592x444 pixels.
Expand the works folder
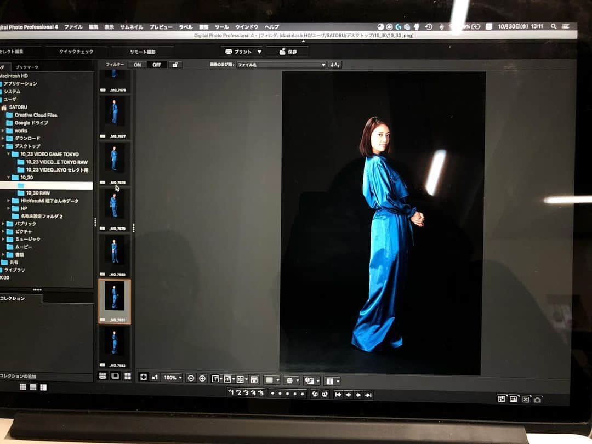[x=3, y=130]
